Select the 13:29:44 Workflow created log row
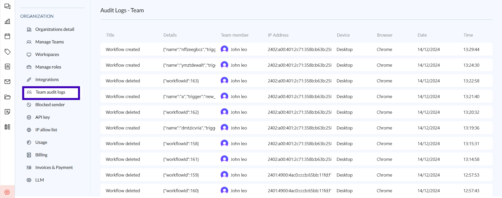This screenshot has width=502, height=198. [296, 49]
